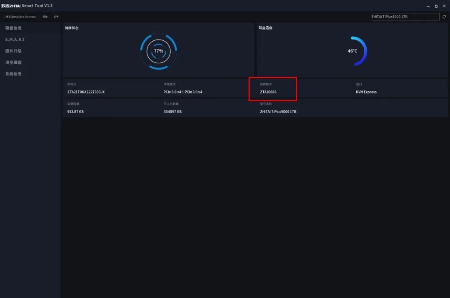Image resolution: width=450 pixels, height=298 pixels.
Task: Click the 健康状态 panel heading
Action: (x=72, y=28)
